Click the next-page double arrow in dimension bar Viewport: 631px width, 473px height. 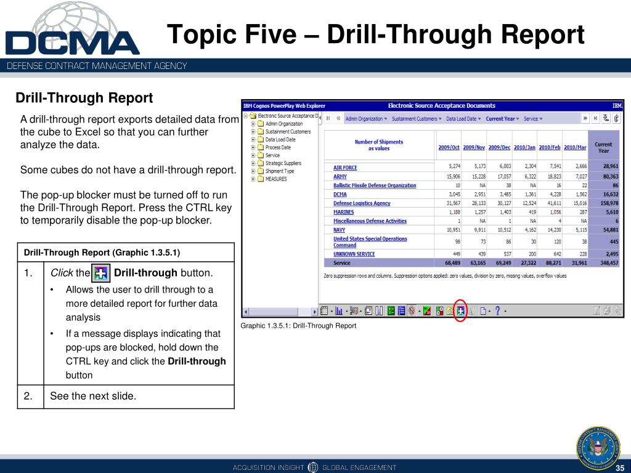tap(585, 118)
